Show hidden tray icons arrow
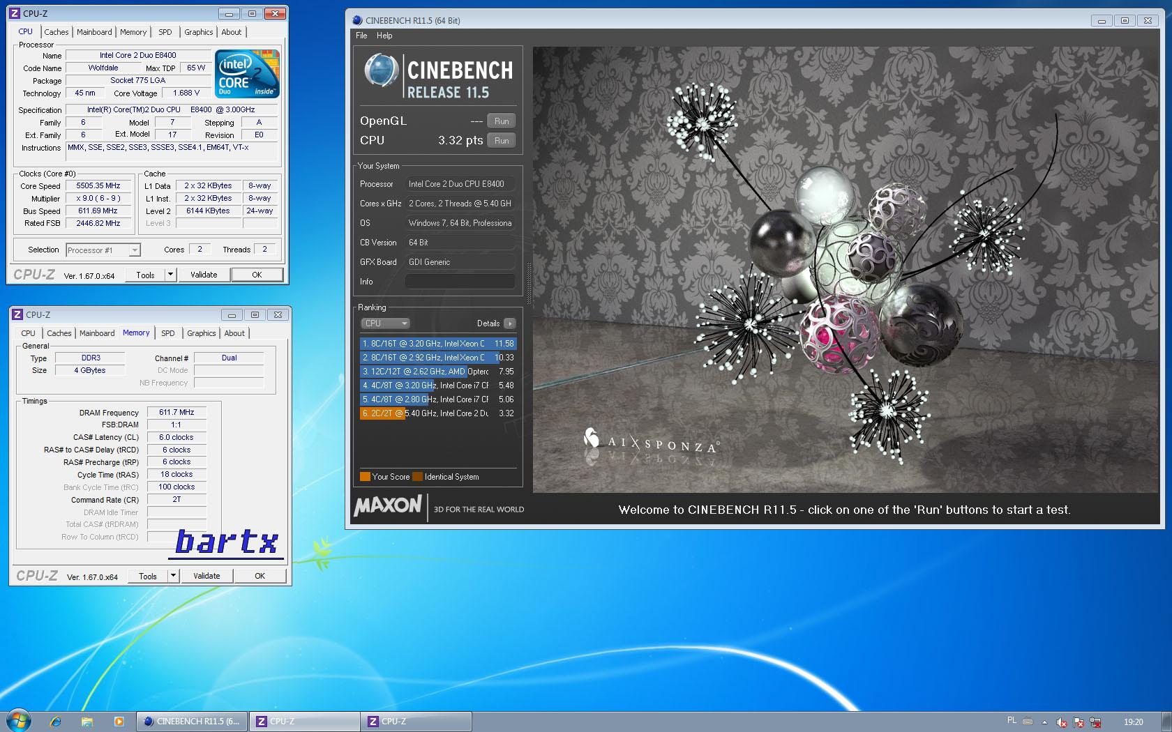Screen dimensions: 1172x732 [1044, 722]
